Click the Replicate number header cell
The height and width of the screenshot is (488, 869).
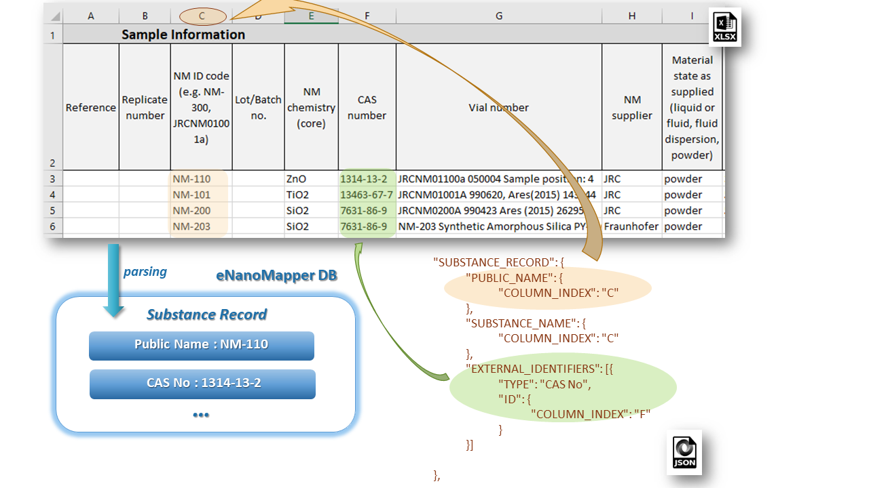pyautogui.click(x=145, y=107)
